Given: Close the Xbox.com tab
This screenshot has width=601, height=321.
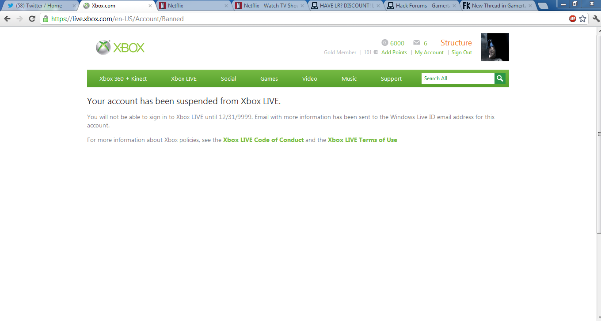Looking at the screenshot, I should pyautogui.click(x=150, y=6).
